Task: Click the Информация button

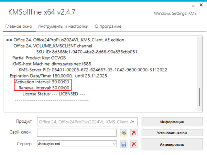Action: (172, 122)
